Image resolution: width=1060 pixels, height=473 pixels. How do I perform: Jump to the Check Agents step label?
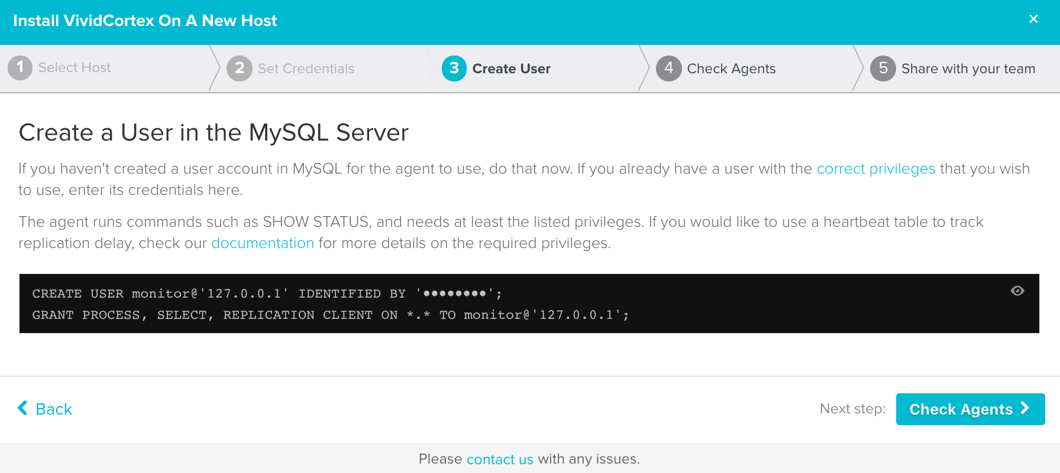pos(731,69)
